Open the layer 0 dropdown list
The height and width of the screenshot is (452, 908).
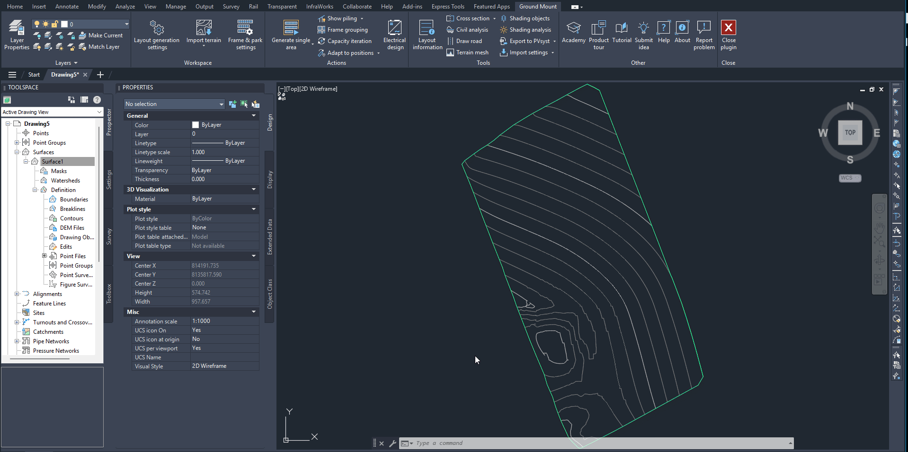tap(126, 24)
